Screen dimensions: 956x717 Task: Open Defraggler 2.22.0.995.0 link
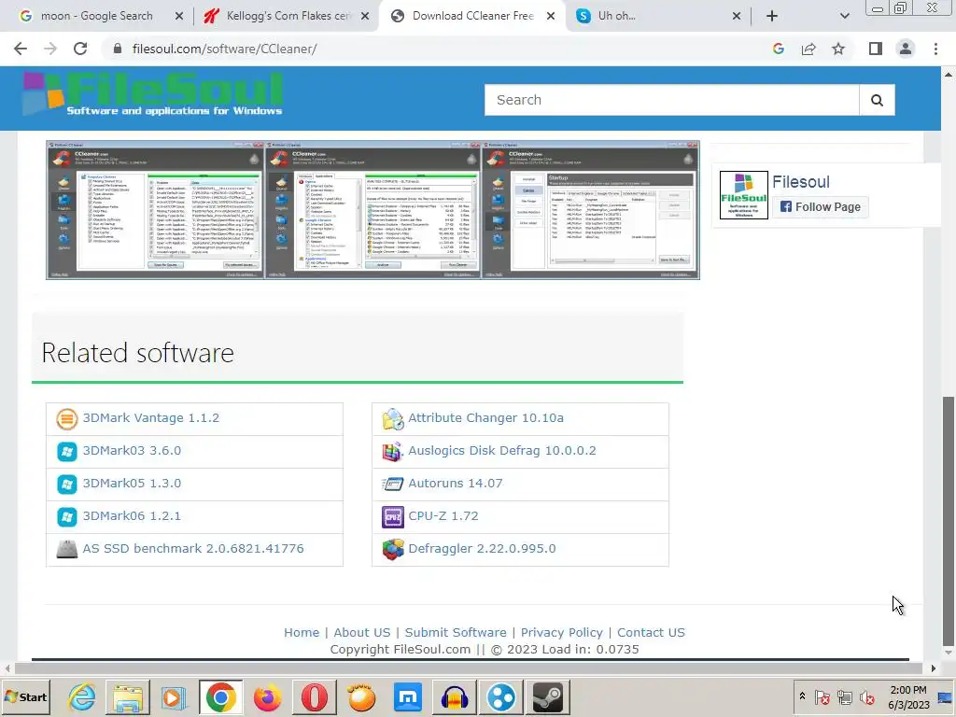[482, 549]
